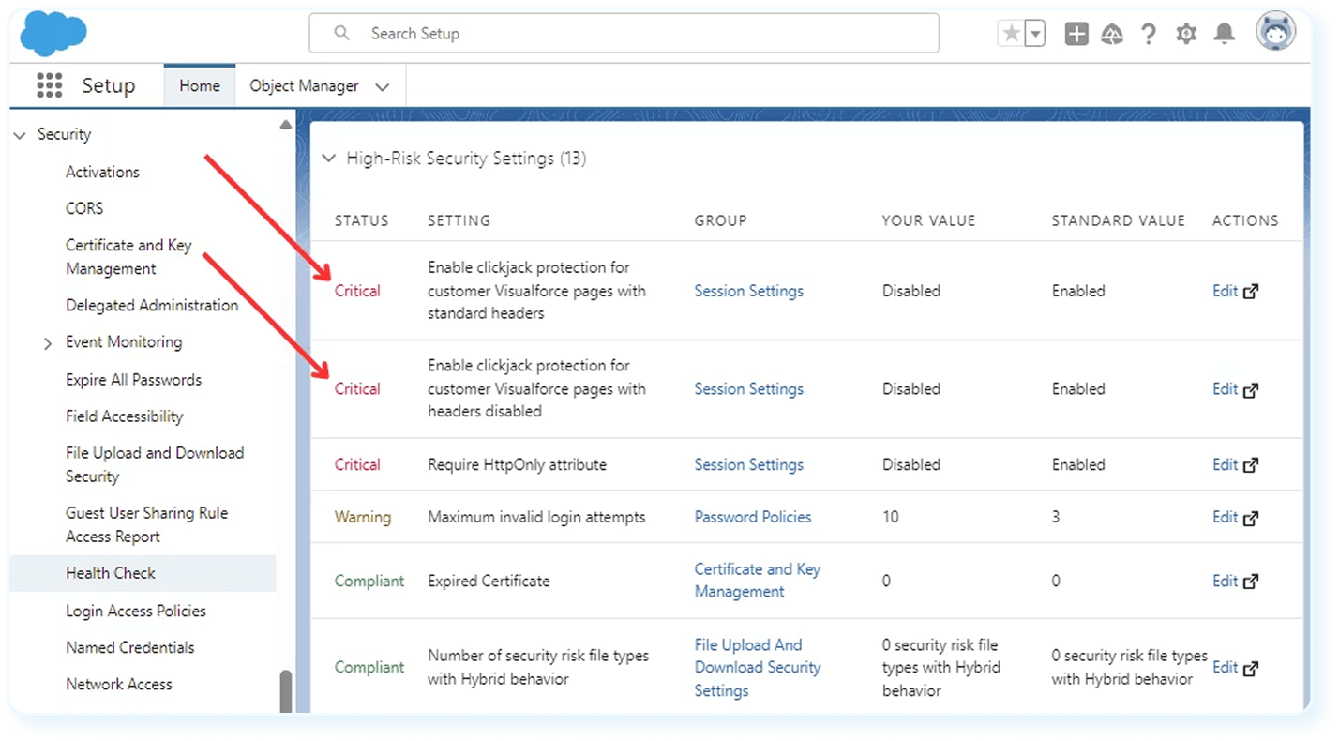Collapse the Security tree section

20,135
